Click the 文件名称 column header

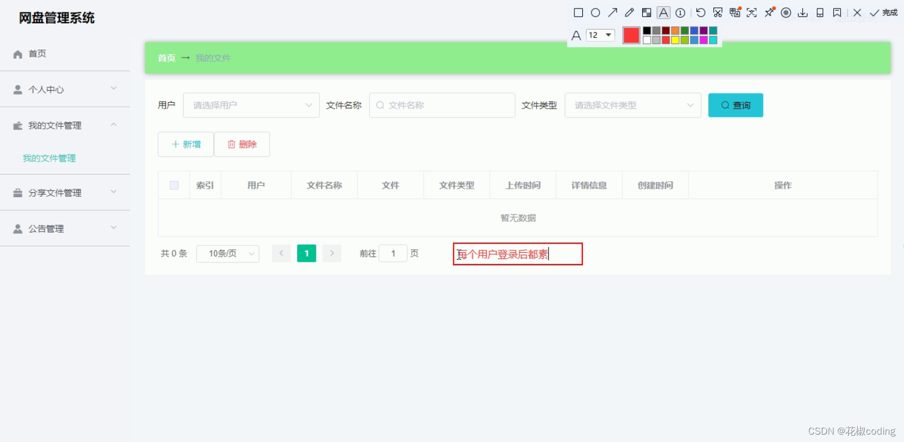click(x=324, y=185)
